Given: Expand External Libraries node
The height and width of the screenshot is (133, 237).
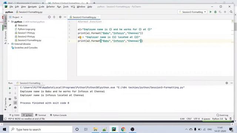Looking at the screenshot, I should (9, 44).
